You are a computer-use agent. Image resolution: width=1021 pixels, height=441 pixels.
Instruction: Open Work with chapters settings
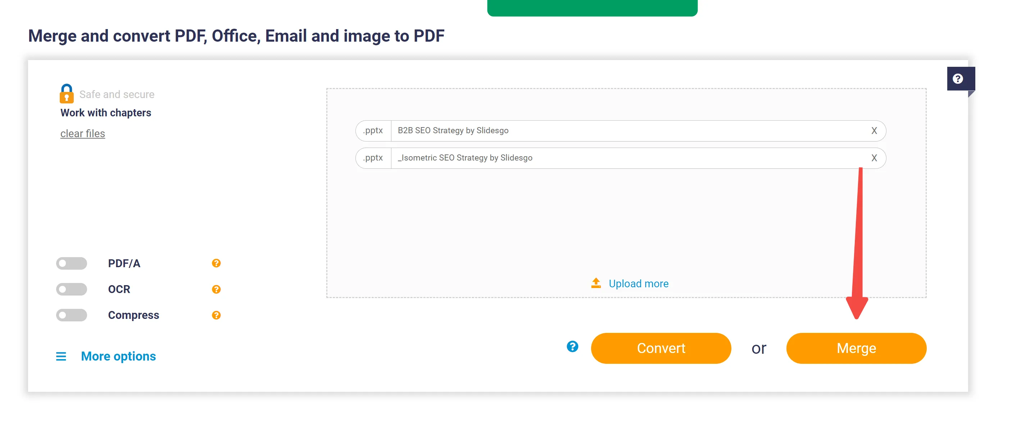click(105, 112)
